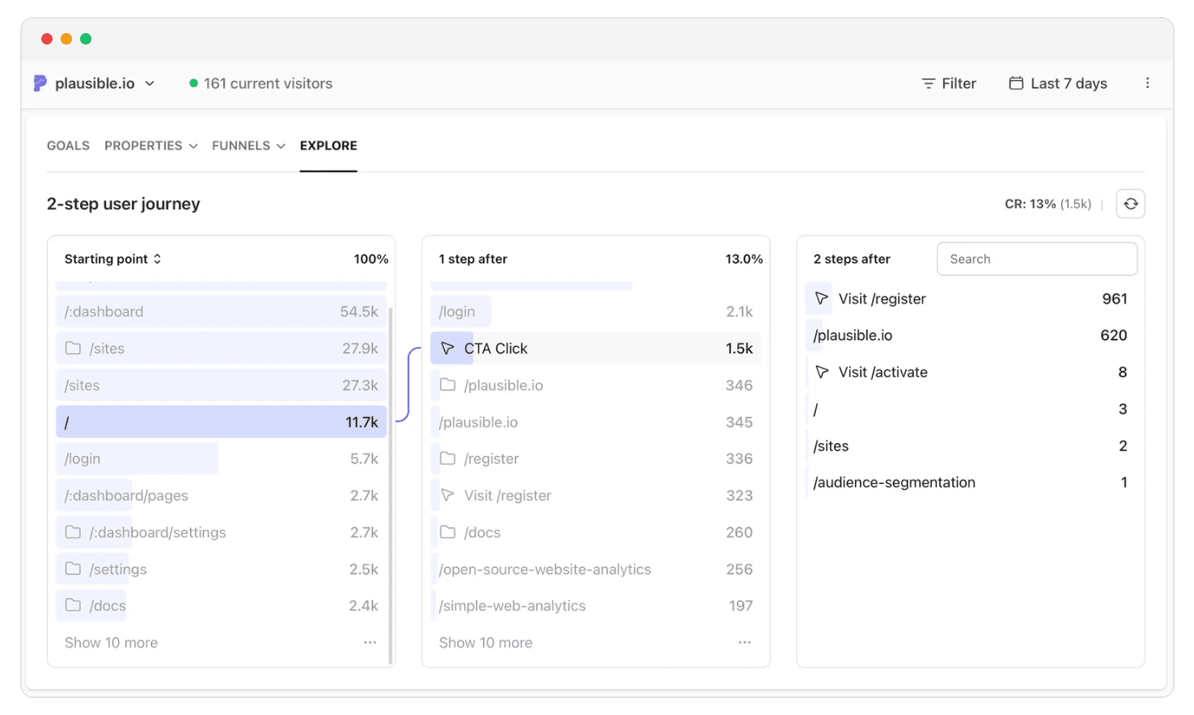Select /audience-segmentation row

[x=971, y=482]
